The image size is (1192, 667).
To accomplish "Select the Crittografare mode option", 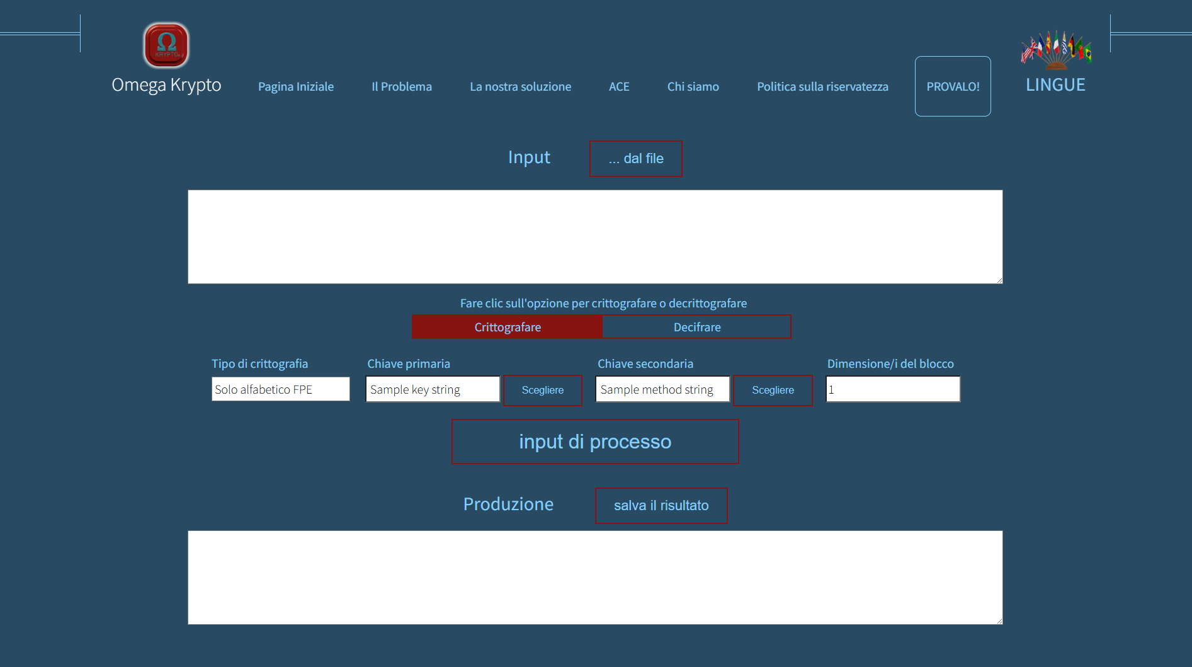I will click(507, 327).
